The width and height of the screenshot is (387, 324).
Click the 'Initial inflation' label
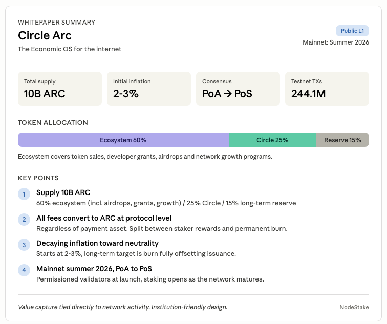[132, 81]
